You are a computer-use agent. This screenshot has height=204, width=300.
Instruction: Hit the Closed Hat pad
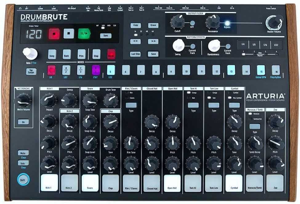(152, 183)
